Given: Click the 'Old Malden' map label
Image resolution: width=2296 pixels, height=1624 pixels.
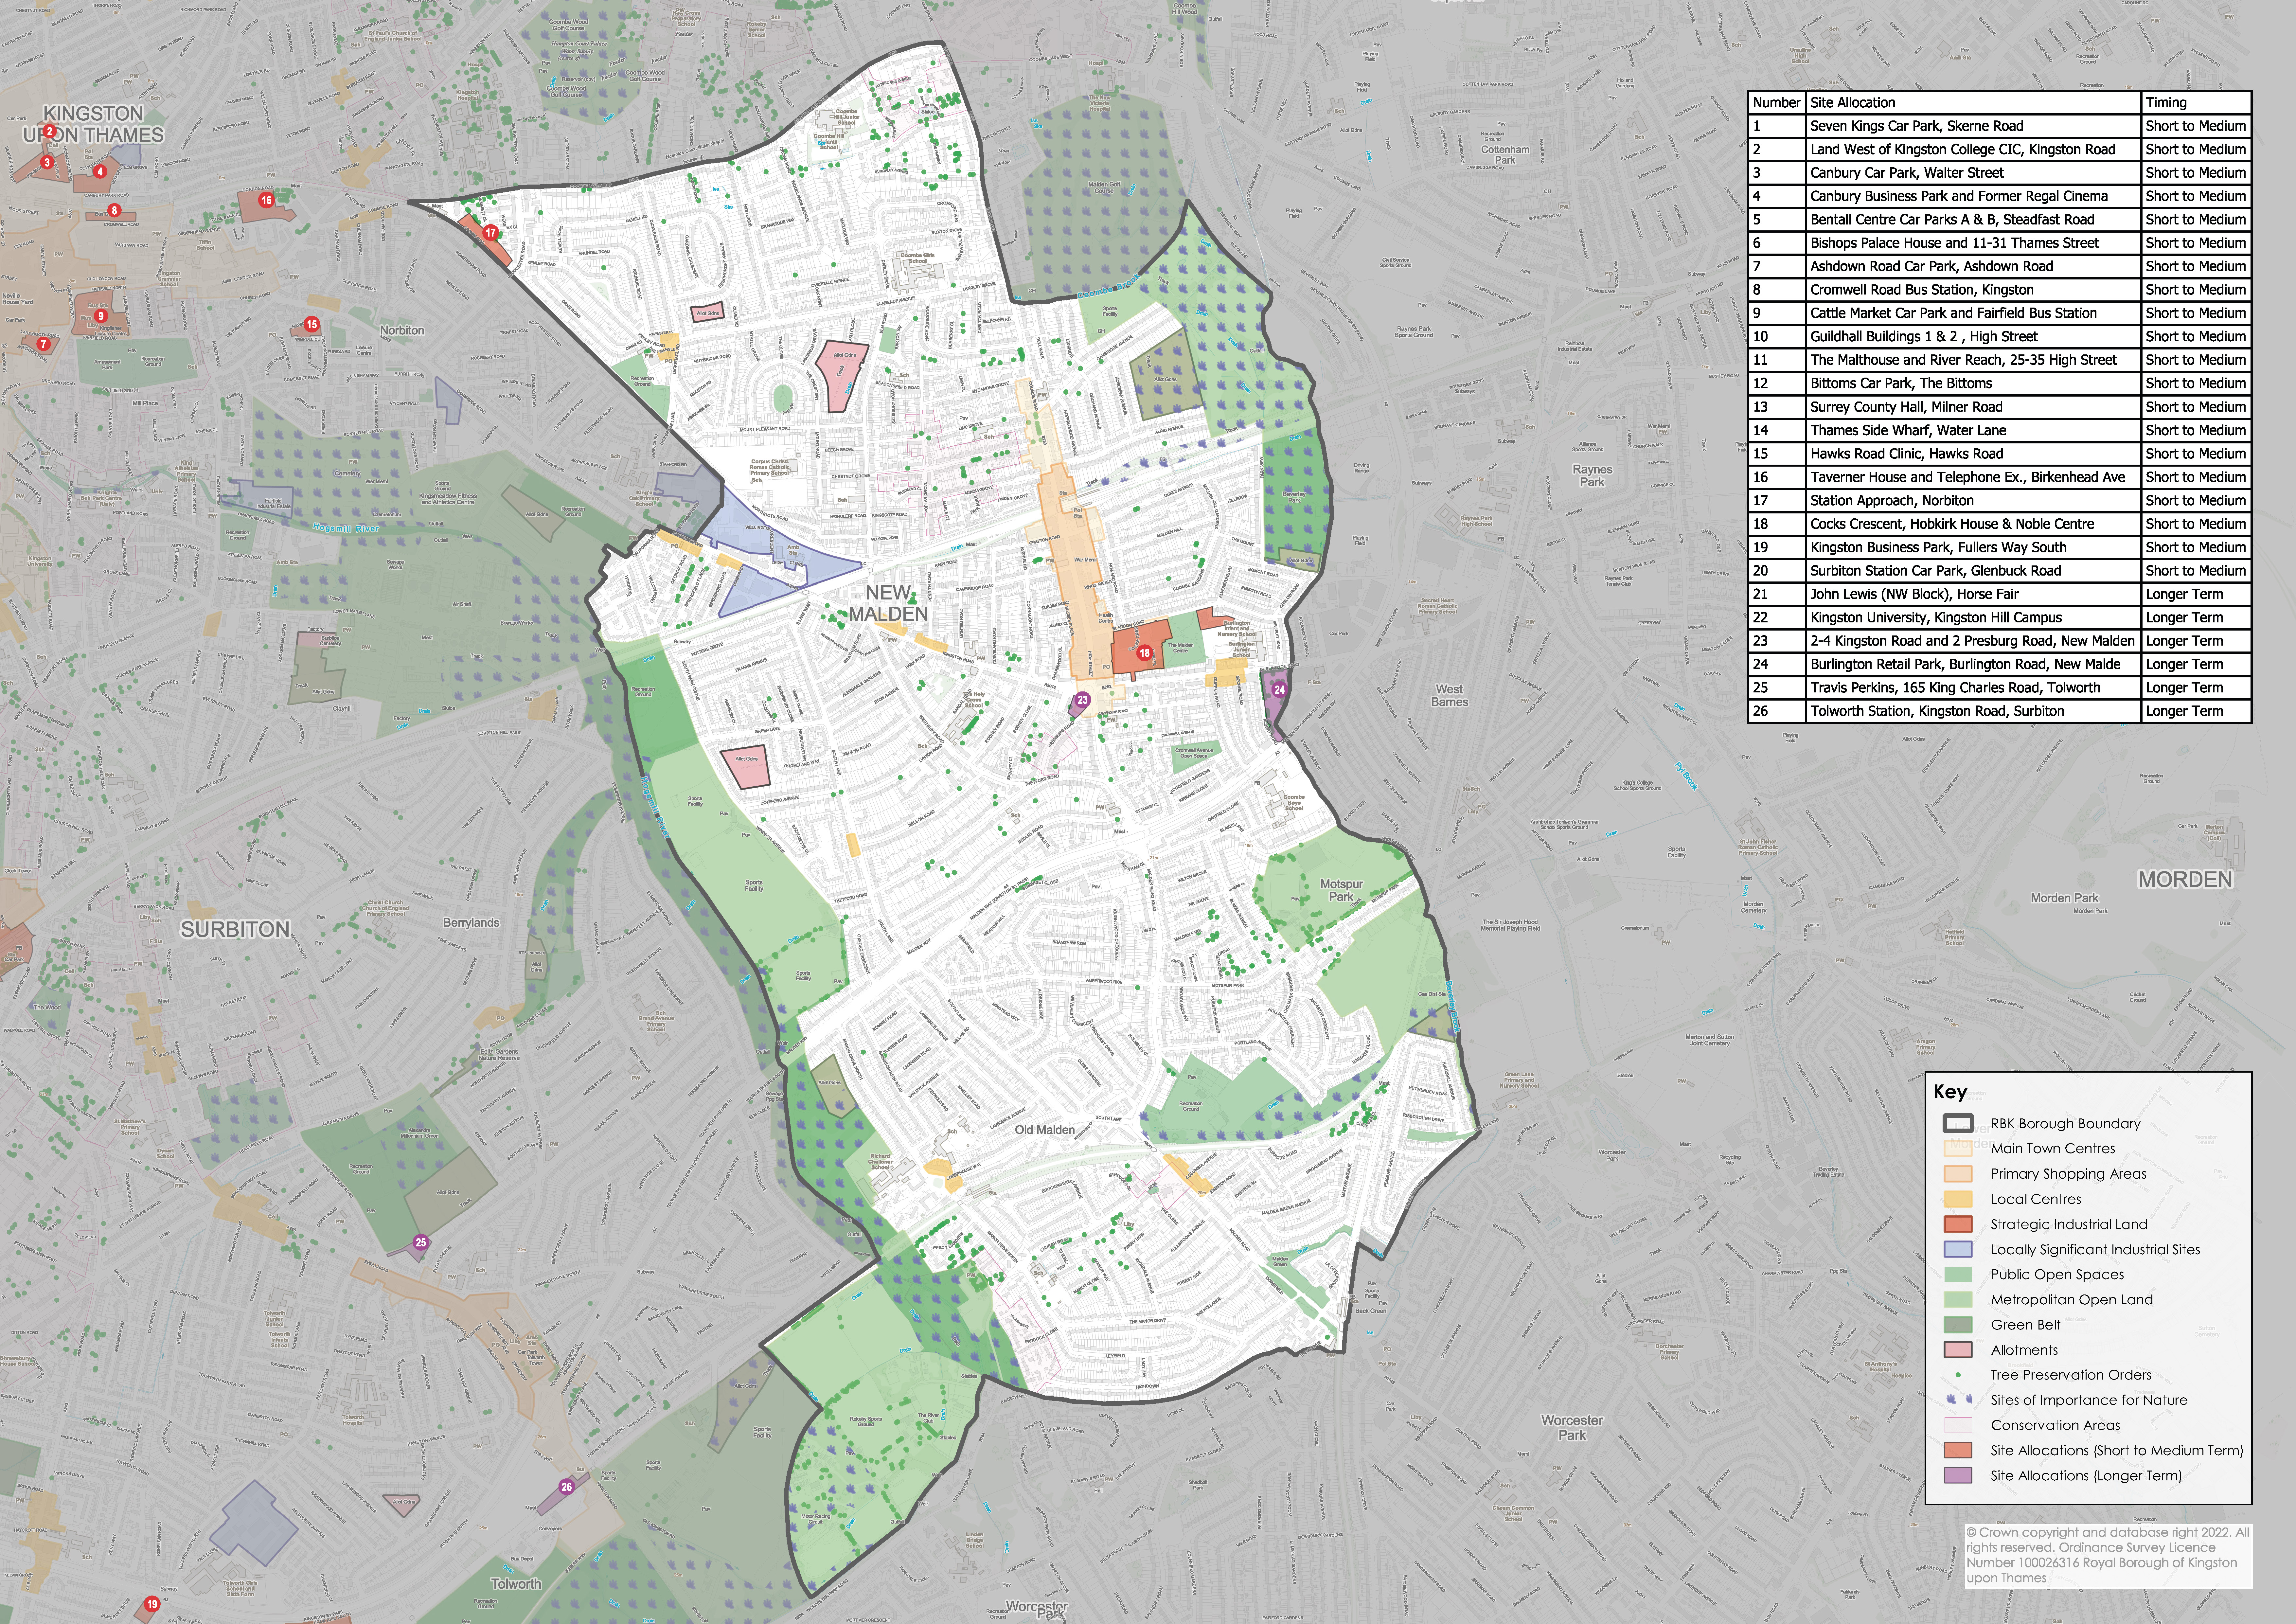Looking at the screenshot, I should coord(1045,1130).
